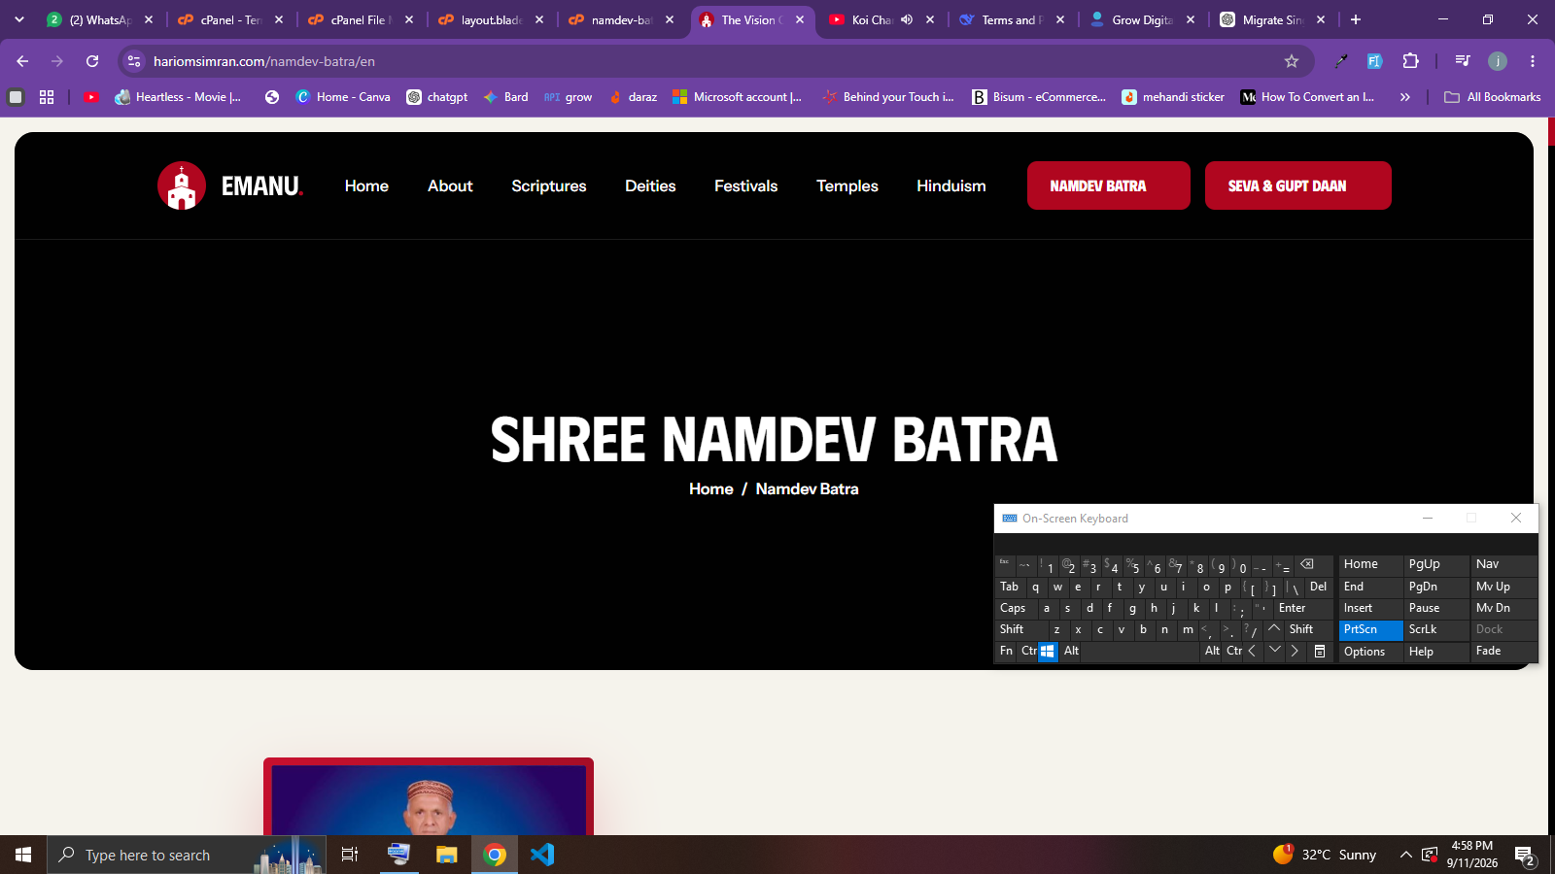1555x874 pixels.
Task: Click the Type here to search box
Action: click(186, 855)
